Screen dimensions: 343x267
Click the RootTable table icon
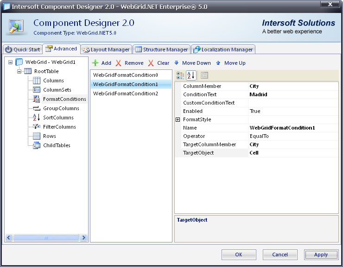[x=28, y=71]
